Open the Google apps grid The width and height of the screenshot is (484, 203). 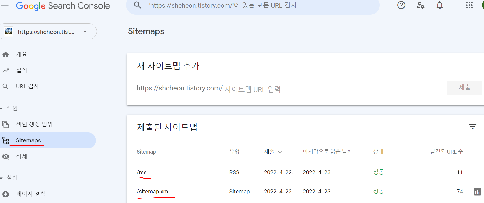[469, 5]
